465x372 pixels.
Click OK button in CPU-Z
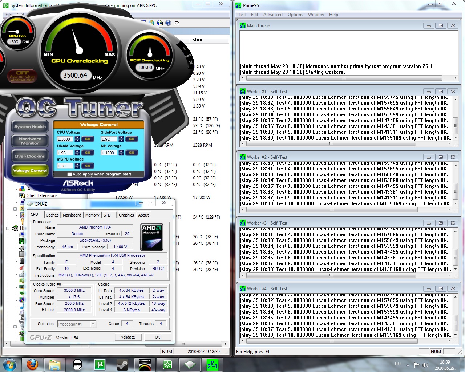(157, 337)
